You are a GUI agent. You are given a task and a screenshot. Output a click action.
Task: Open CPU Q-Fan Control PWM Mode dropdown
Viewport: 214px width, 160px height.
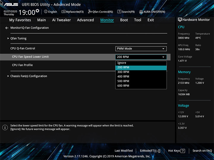(141, 49)
